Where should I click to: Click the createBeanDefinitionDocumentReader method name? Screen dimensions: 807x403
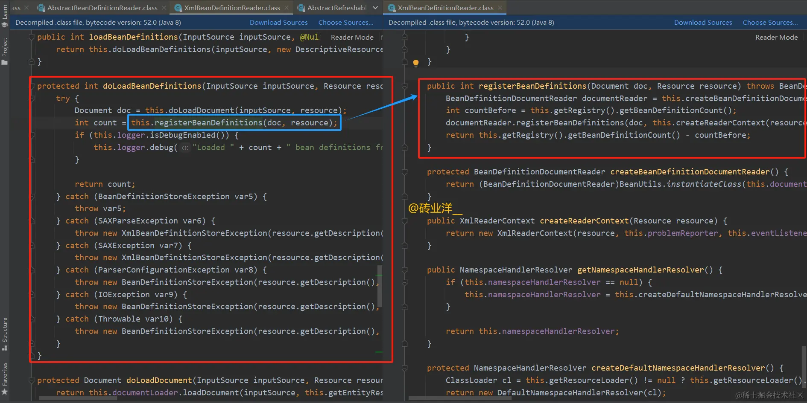(x=690, y=172)
